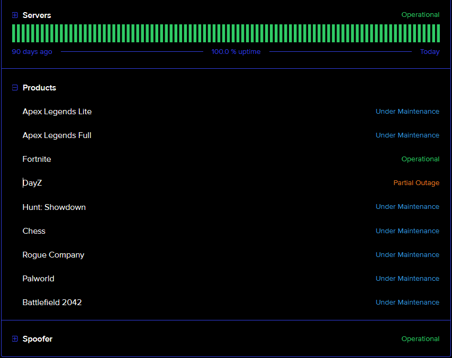The height and width of the screenshot is (358, 452).
Task: Click Apex Legends Lite Under Maintenance status
Action: pos(408,112)
